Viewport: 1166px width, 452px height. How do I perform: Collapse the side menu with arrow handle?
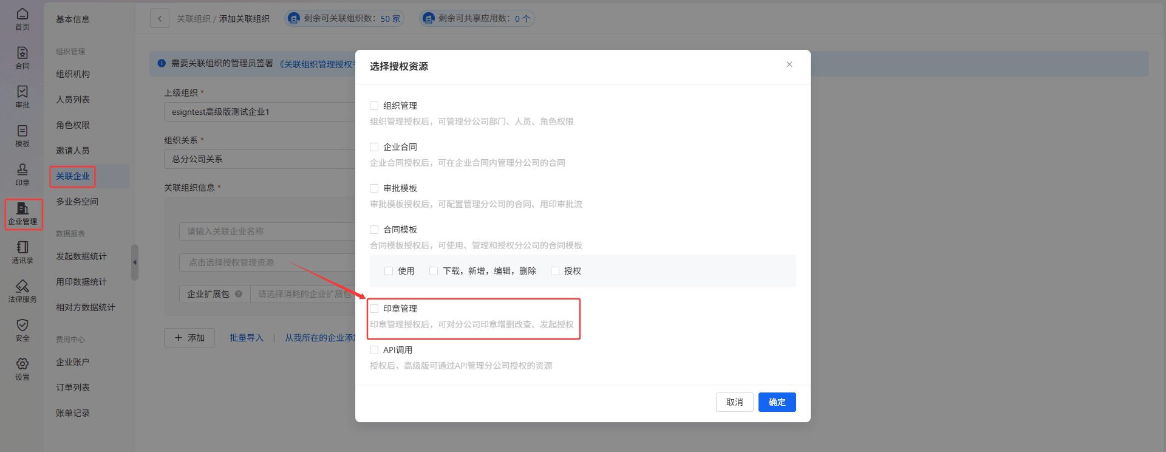(135, 262)
